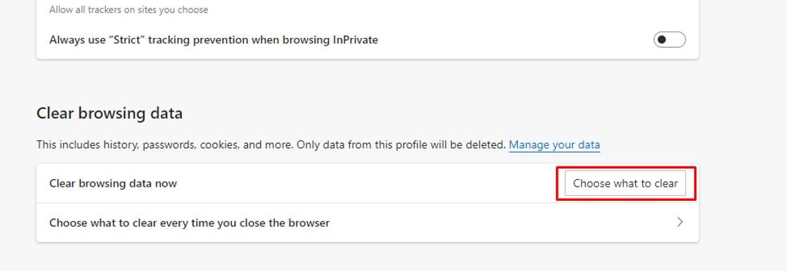Click the Clear browsing data section heading
The height and width of the screenshot is (271, 787).
110,114
